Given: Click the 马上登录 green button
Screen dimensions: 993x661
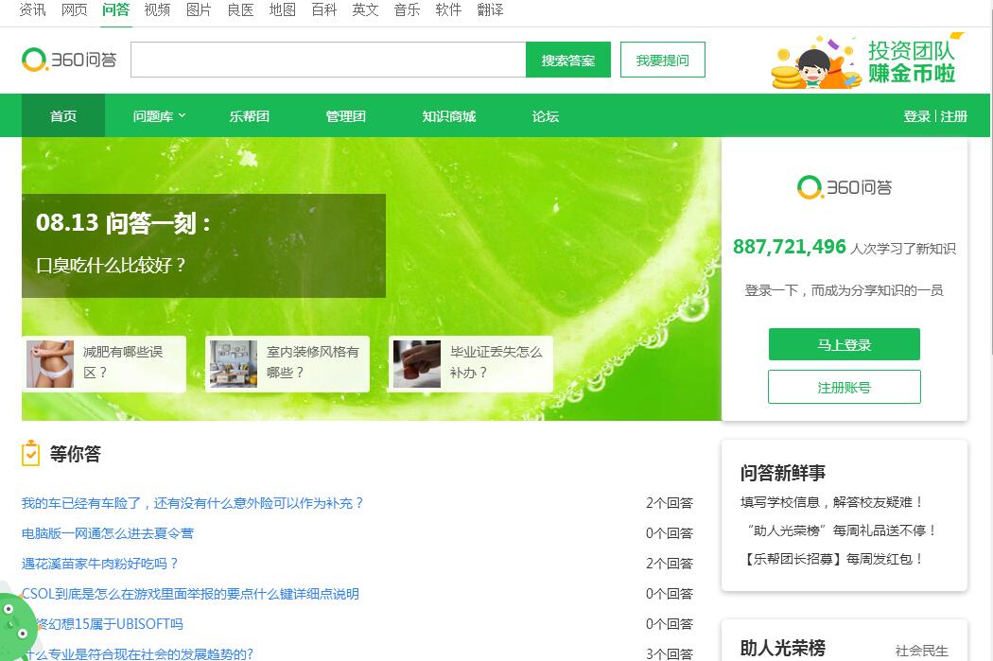Looking at the screenshot, I should click(x=844, y=345).
